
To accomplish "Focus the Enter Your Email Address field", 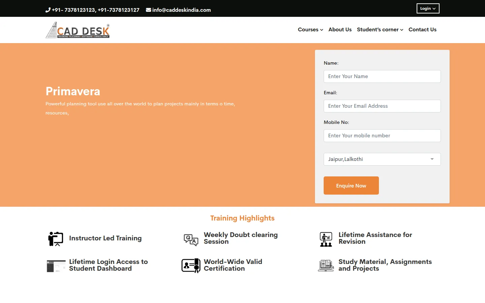I will click(x=382, y=106).
